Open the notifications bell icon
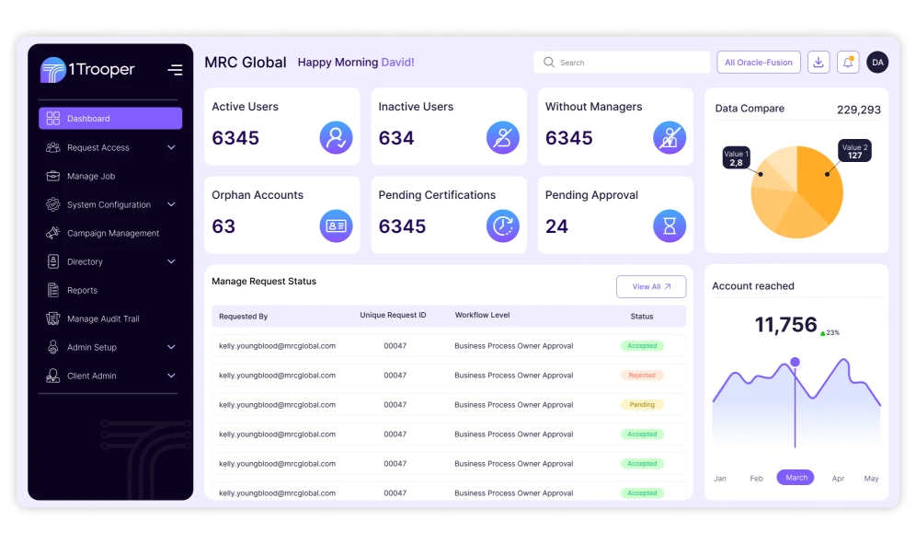Viewport: 916px width, 544px height. click(x=848, y=63)
